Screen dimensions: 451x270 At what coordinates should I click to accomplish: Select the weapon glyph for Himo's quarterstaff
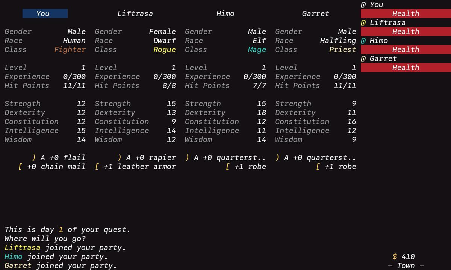click(187, 158)
